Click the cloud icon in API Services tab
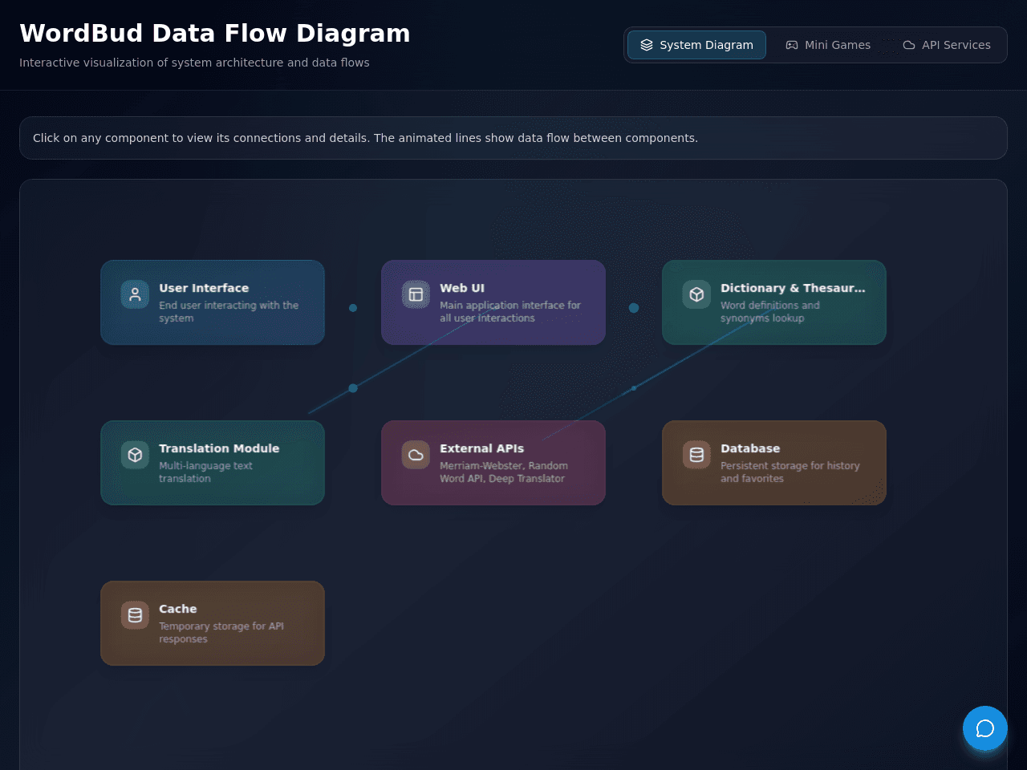This screenshot has width=1027, height=770. (909, 45)
